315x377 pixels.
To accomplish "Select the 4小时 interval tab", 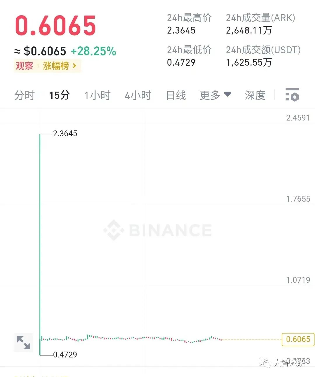I will (x=138, y=95).
